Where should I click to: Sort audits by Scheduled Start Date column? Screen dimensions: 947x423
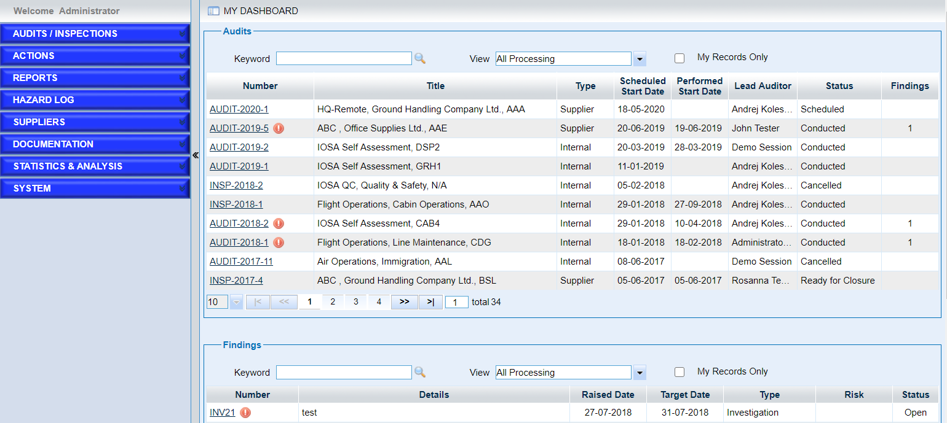click(642, 86)
